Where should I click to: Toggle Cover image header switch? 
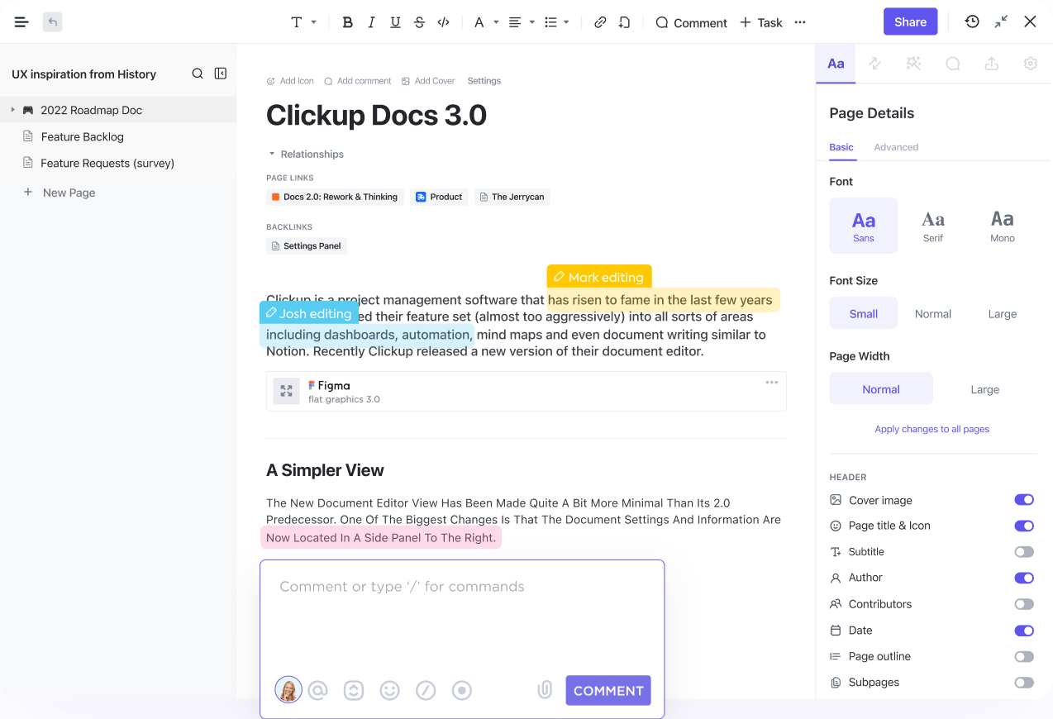click(1024, 500)
